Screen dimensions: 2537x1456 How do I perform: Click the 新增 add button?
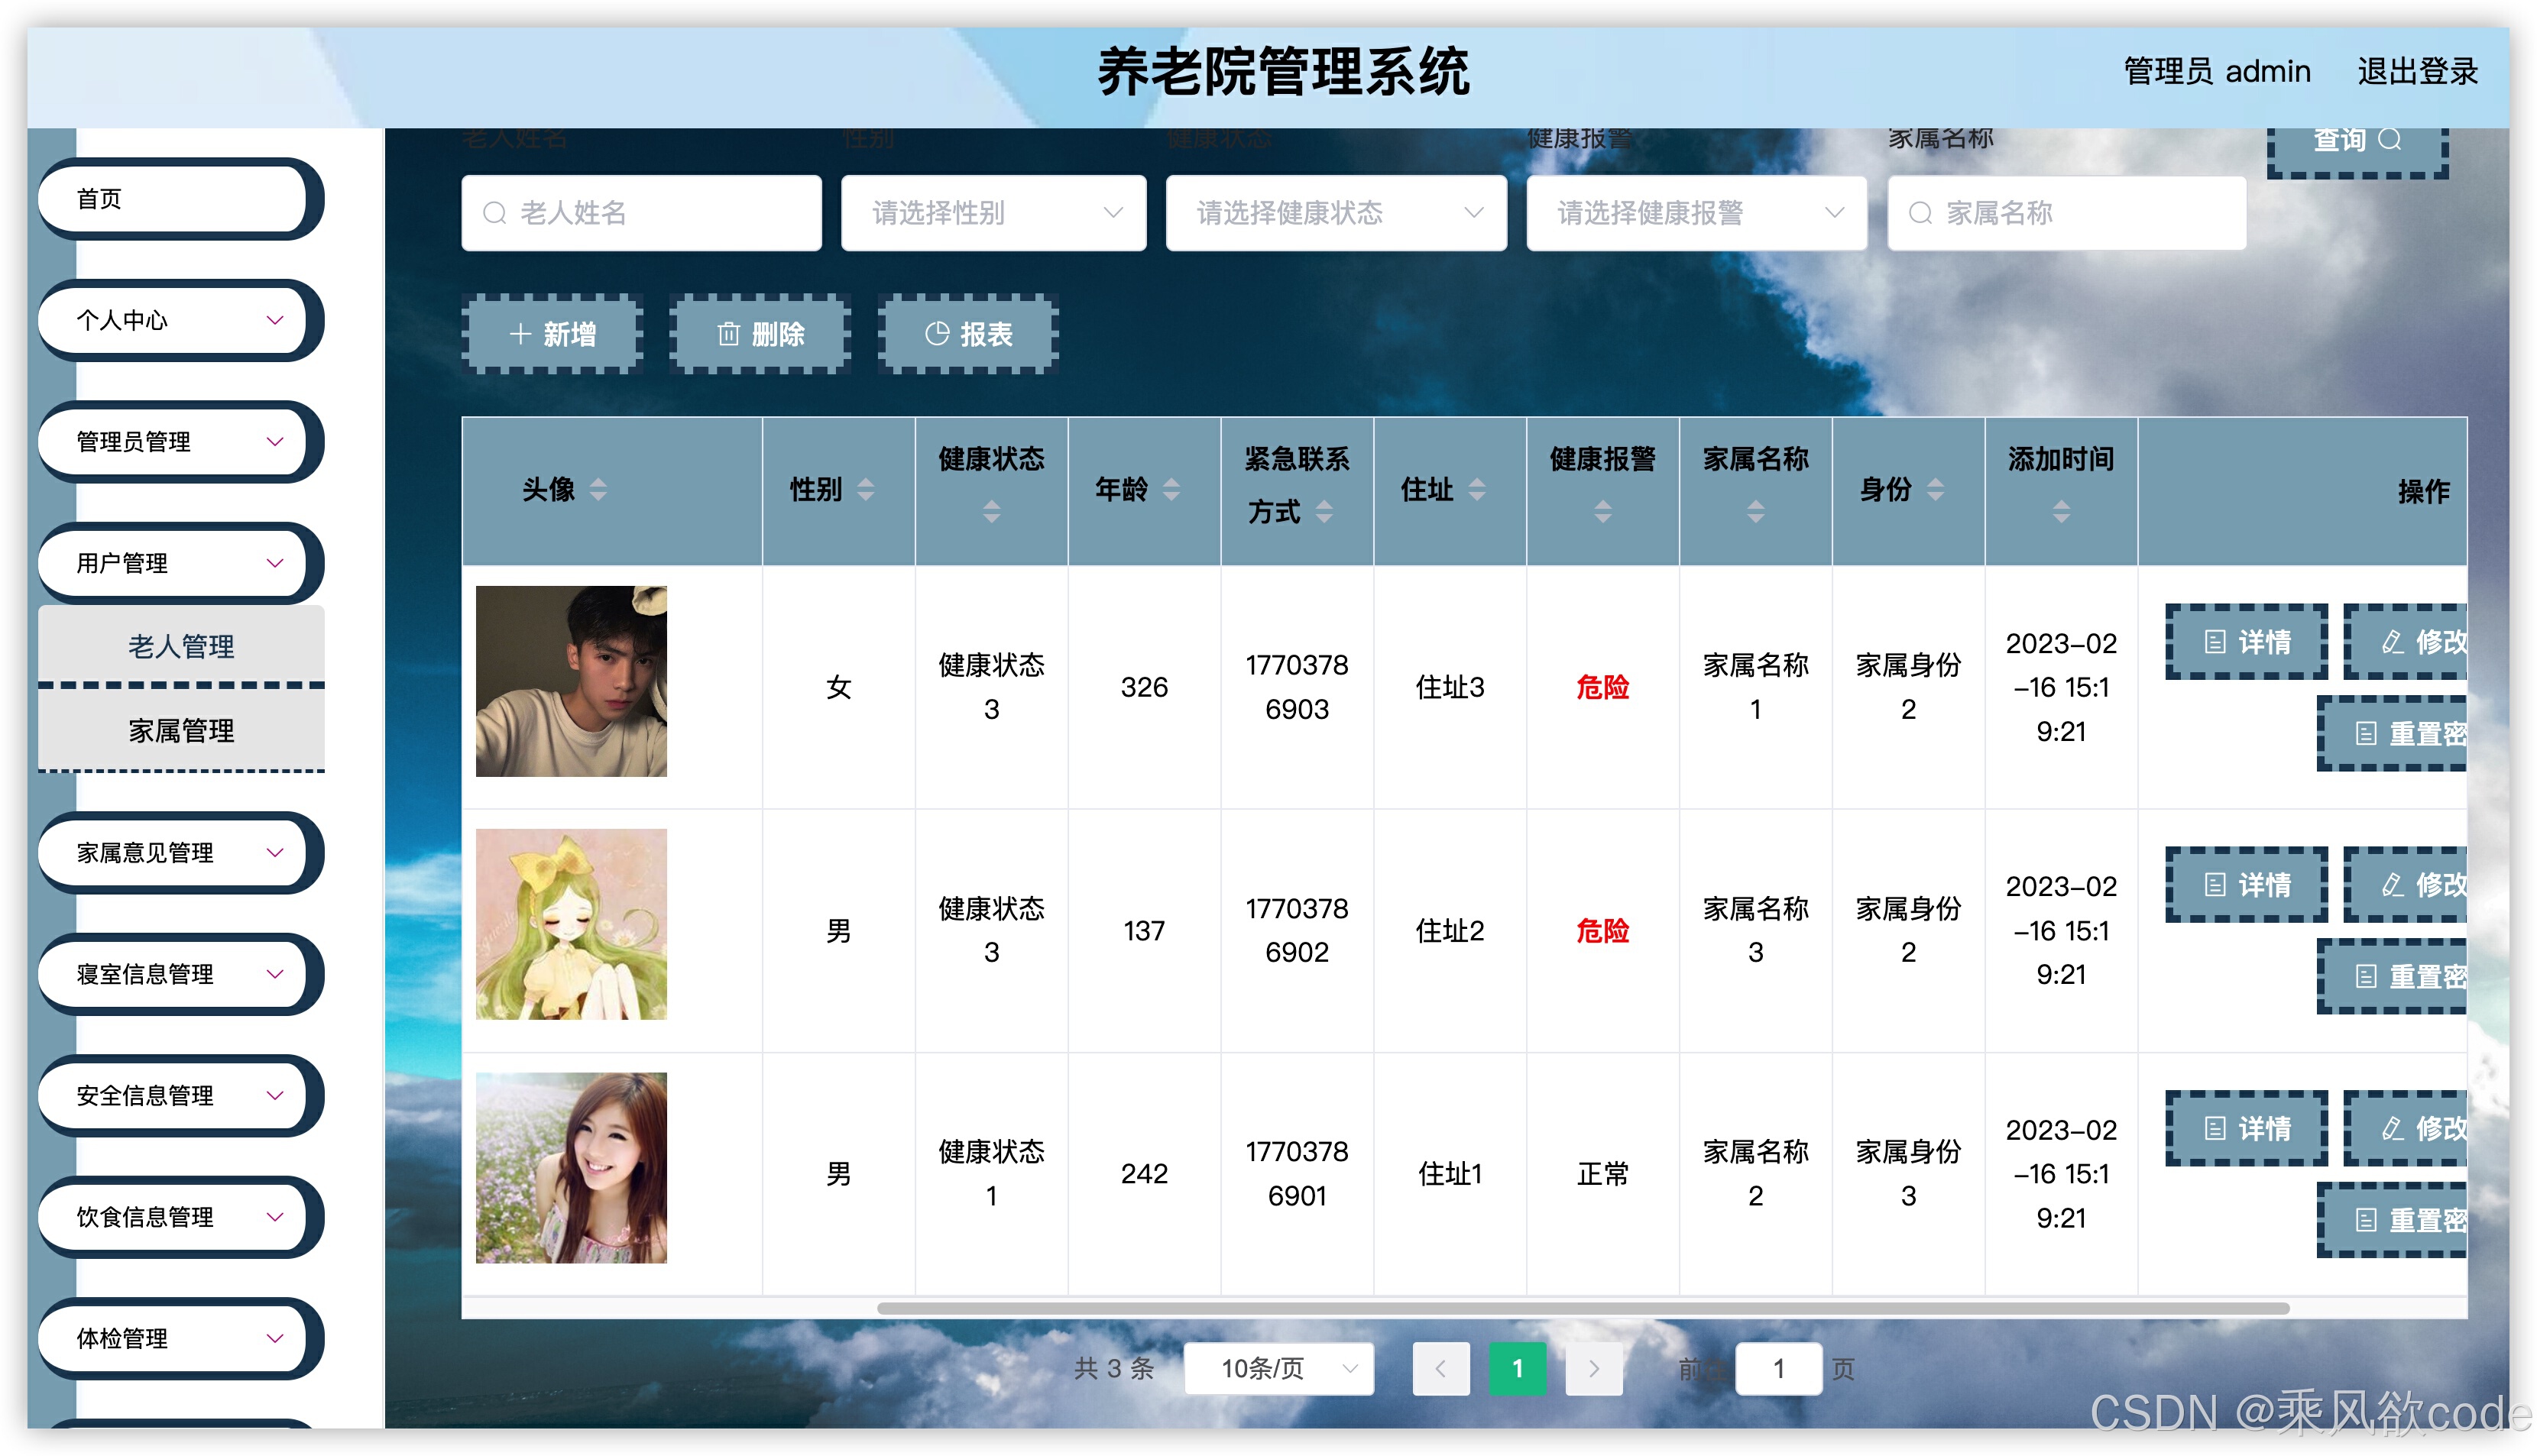[553, 334]
